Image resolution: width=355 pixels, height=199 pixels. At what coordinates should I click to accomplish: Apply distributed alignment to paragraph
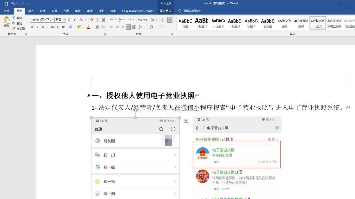point(134,27)
